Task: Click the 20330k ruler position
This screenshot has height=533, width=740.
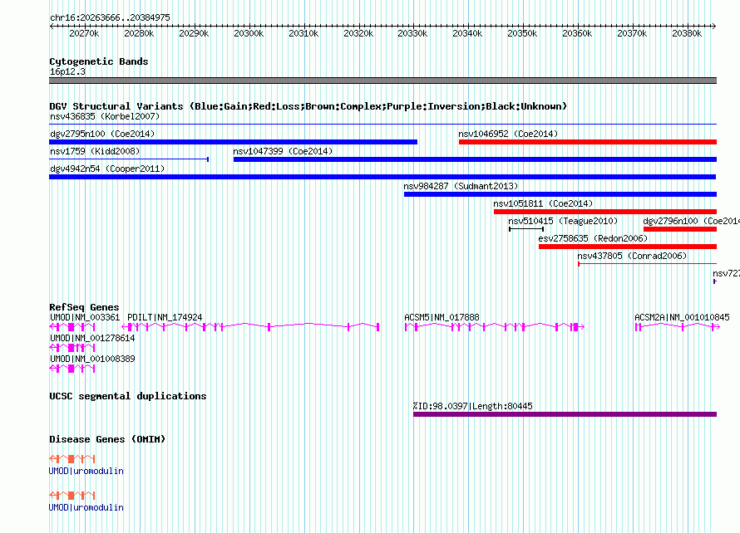Action: point(412,33)
